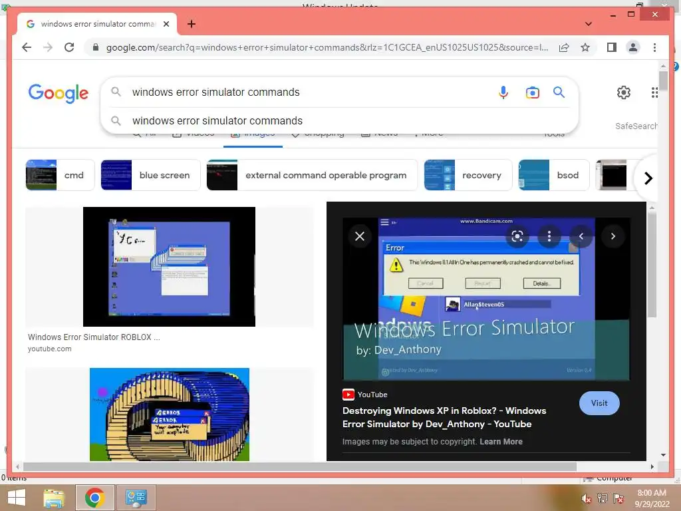
Task: Open the Windows Start button
Action: click(x=17, y=498)
